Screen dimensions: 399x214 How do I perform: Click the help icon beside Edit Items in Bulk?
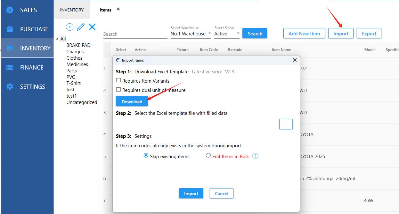point(255,156)
